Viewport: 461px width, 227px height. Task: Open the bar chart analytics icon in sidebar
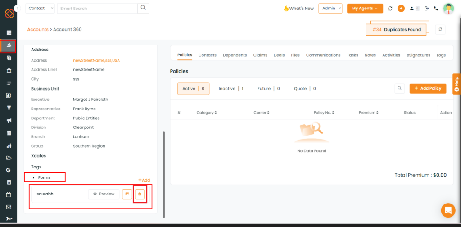click(9, 145)
